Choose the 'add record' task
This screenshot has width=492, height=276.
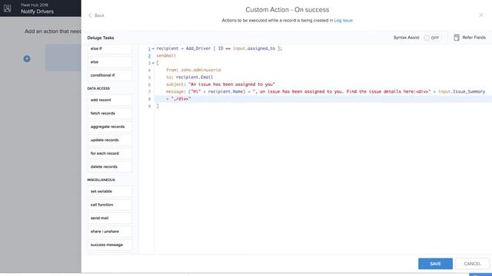(x=109, y=100)
